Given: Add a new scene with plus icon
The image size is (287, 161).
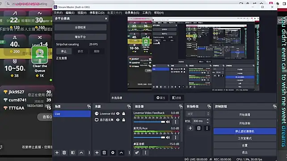Looking at the screenshot, I should pos(57,153).
